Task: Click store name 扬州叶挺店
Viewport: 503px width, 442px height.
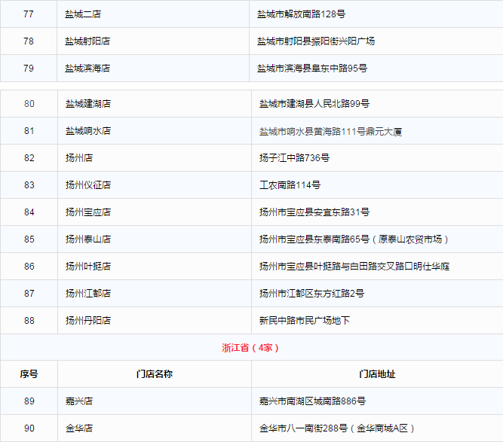Action: click(88, 267)
